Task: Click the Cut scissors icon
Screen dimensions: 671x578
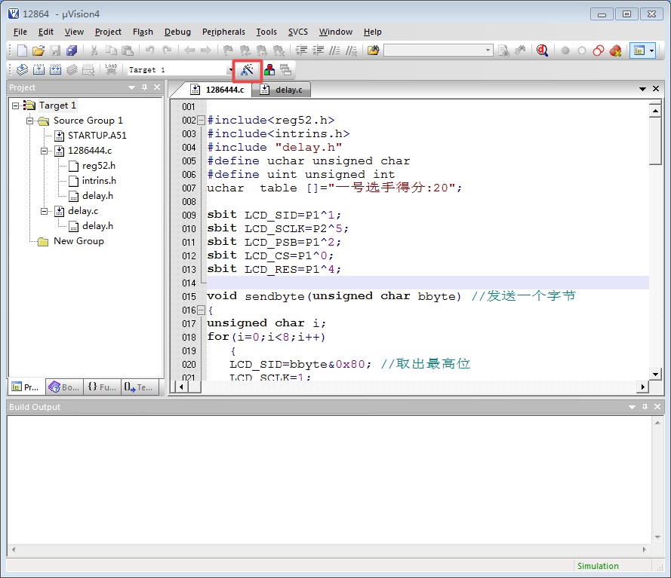Action: 94,50
